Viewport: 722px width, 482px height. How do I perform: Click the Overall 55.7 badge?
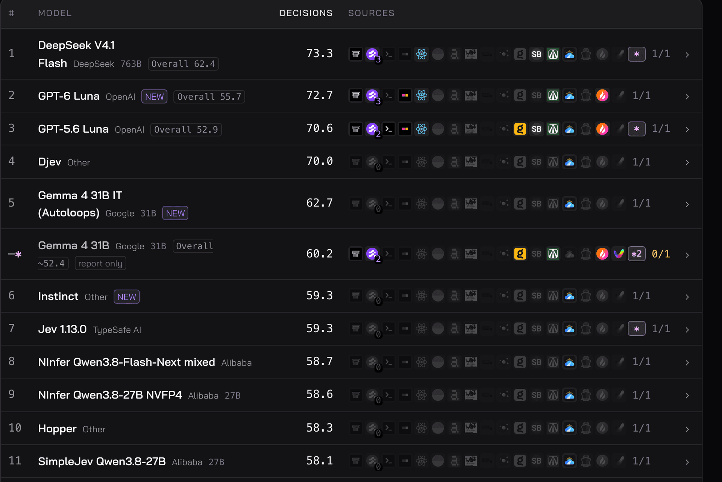coord(209,97)
